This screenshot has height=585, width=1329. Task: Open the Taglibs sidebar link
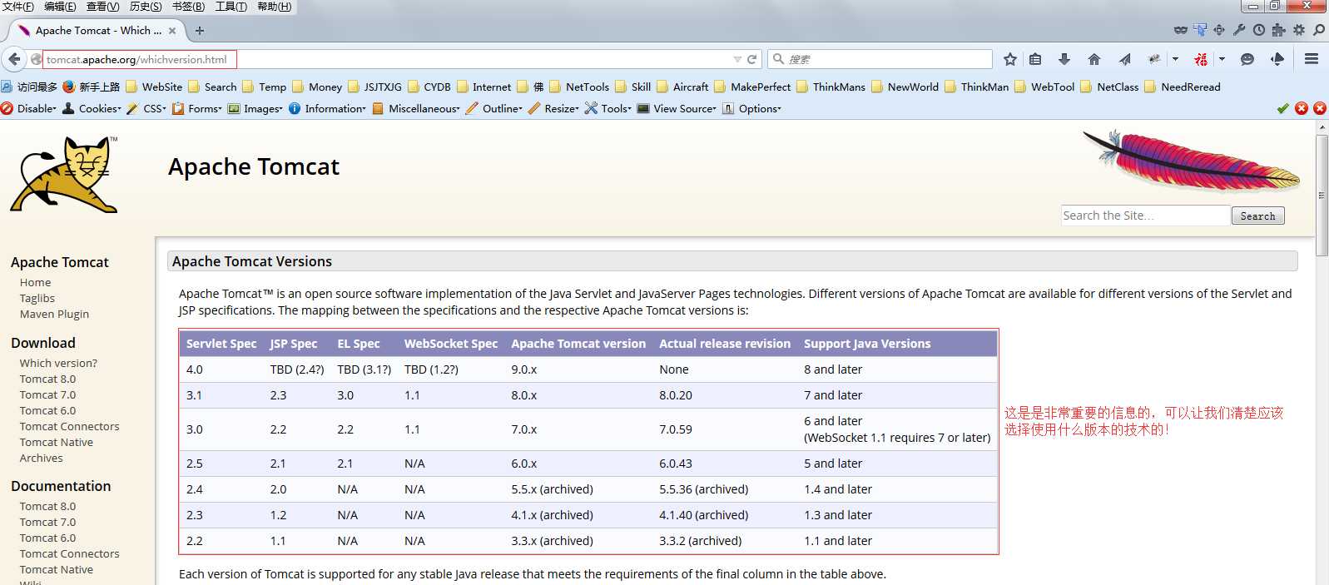(37, 298)
